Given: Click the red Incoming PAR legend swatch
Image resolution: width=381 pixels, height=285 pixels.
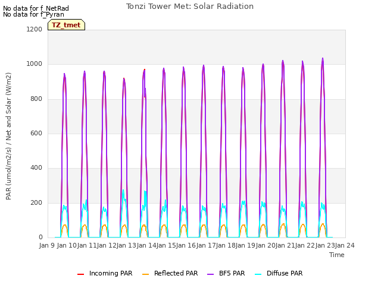Looking at the screenshot, I should [x=81, y=274].
